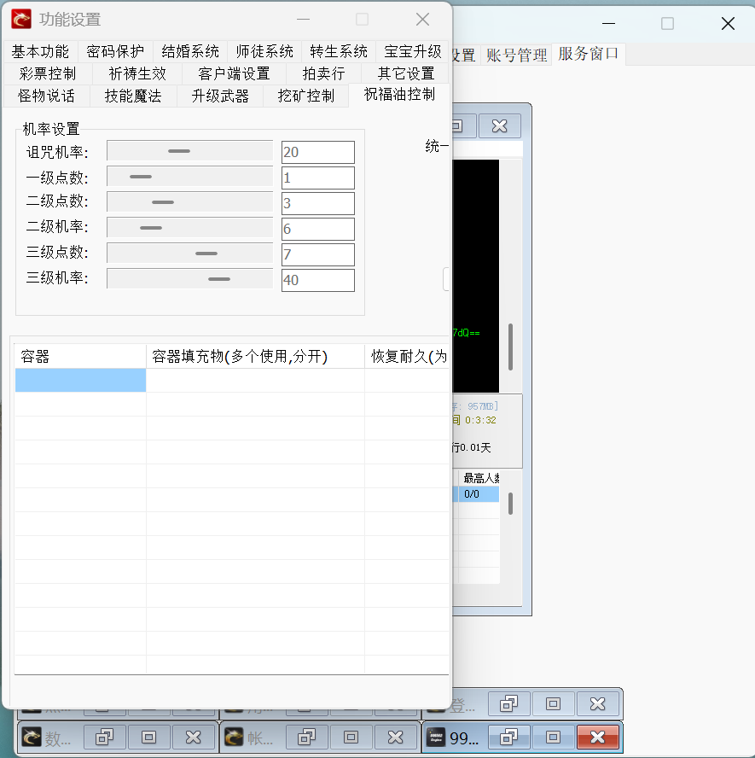Close the minimized 登... child window
The image size is (755, 758).
597,704
